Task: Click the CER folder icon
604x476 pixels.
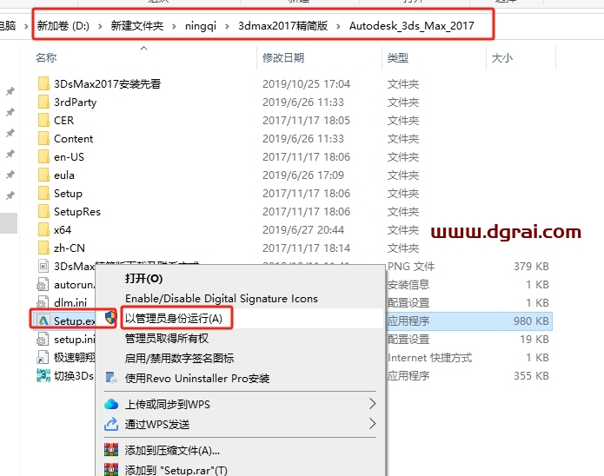Action: pyautogui.click(x=43, y=120)
